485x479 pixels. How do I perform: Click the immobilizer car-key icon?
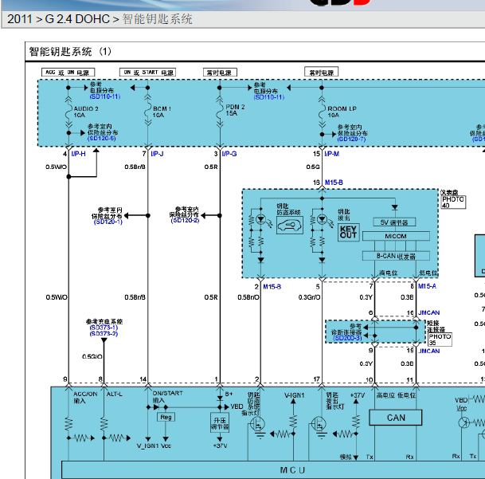tap(290, 225)
